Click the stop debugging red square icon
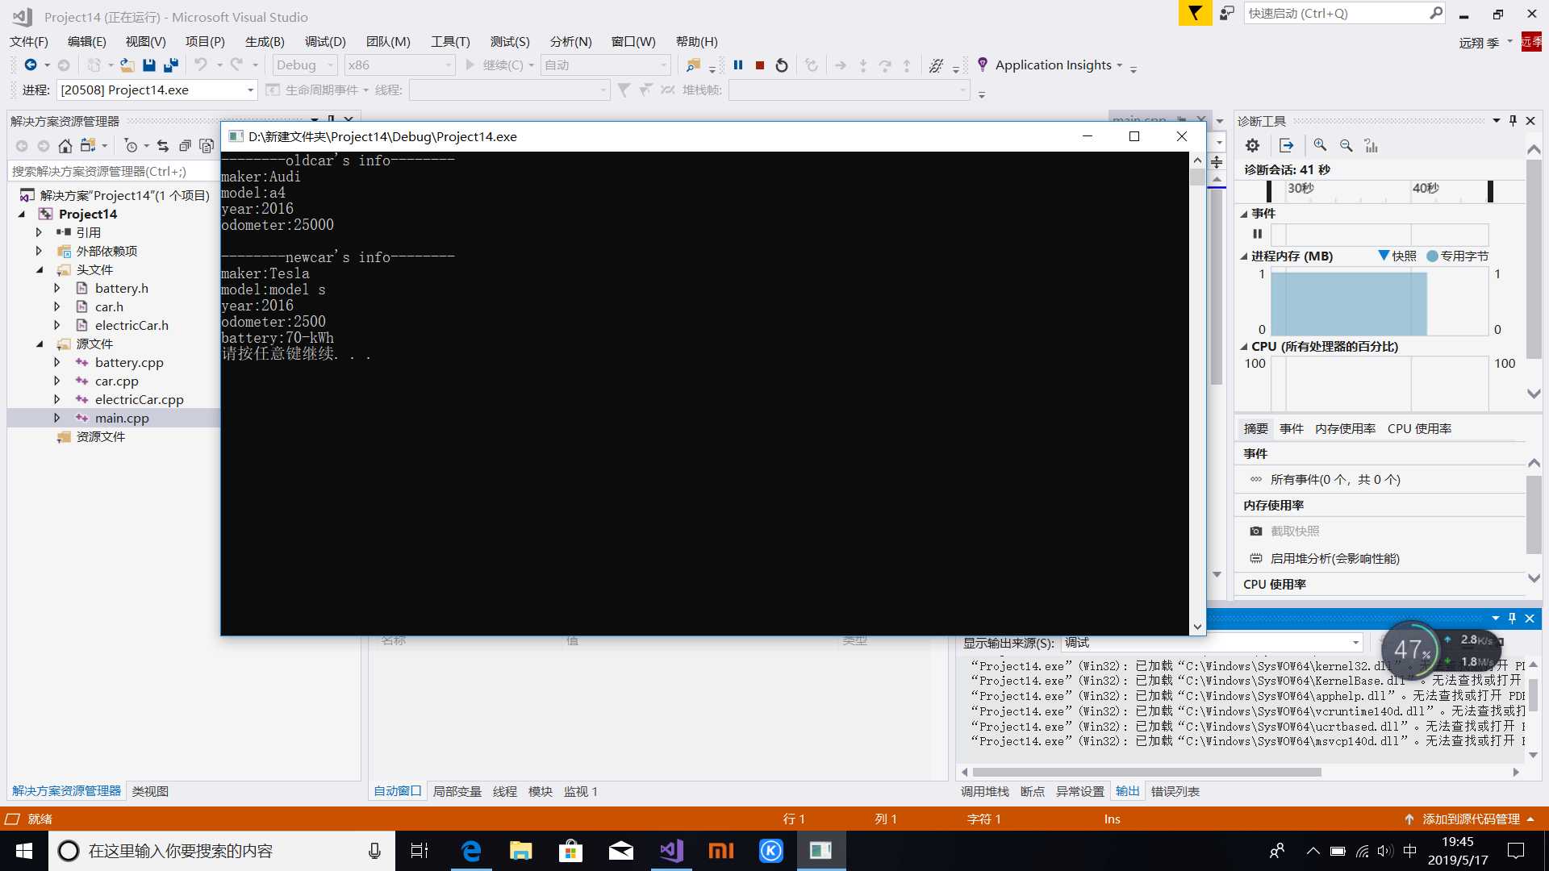The height and width of the screenshot is (871, 1549). click(x=760, y=65)
